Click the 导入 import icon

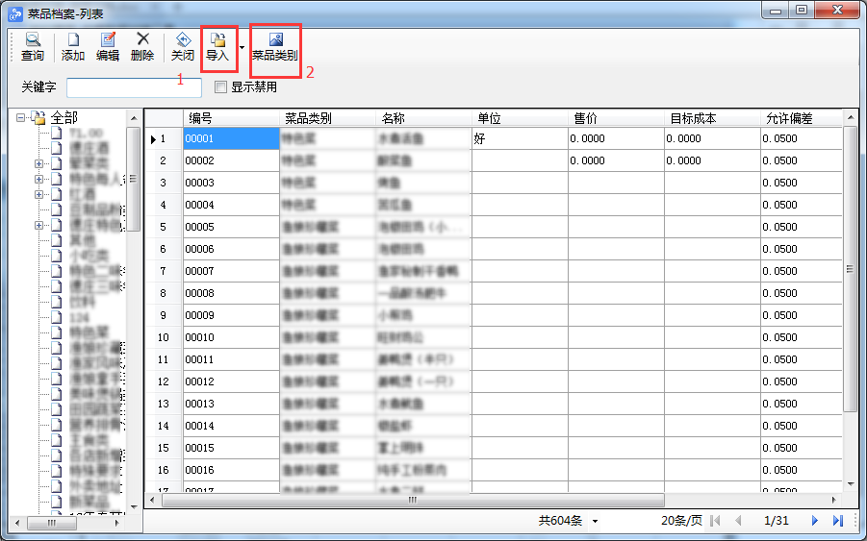pos(217,47)
